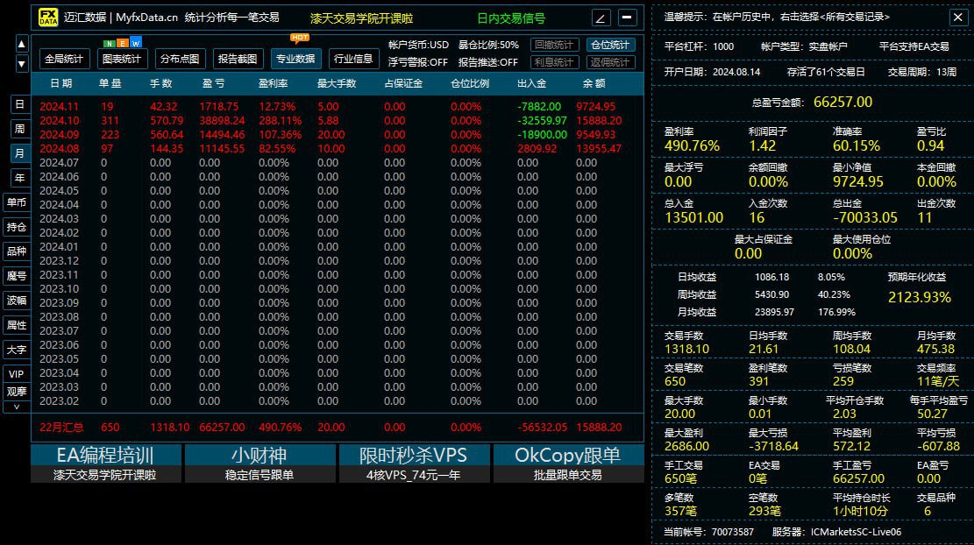Open 属性 in the left sidebar
This screenshot has height=545, width=974.
click(17, 325)
